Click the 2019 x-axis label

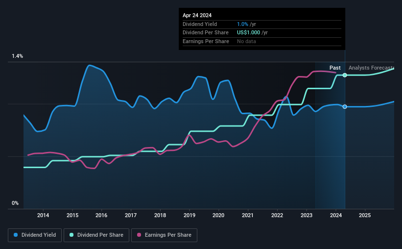point(189,215)
